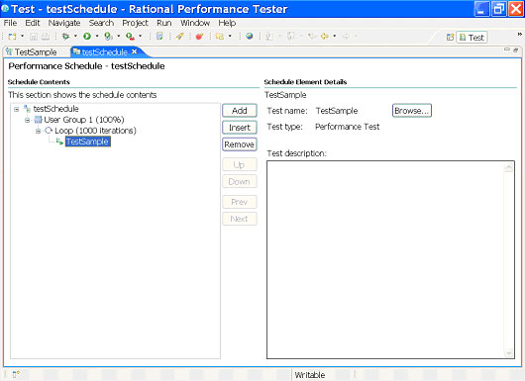Click the Remove button
Screen dimensions: 525x381
pos(240,144)
